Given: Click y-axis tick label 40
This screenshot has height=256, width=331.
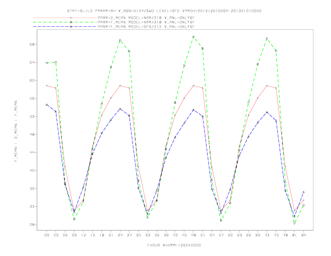Looking at the screenshot, I should (32, 170).
